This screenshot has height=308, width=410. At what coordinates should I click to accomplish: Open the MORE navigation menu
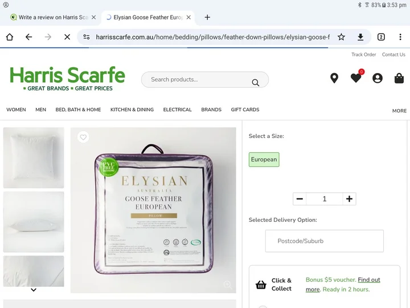point(399,111)
